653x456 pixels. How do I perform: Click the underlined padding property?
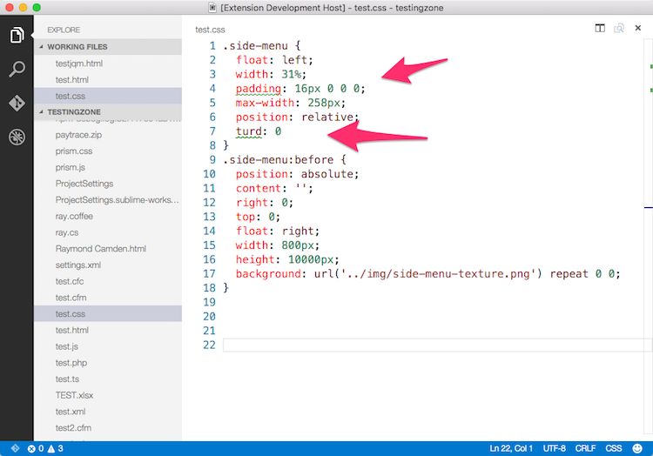(x=259, y=89)
